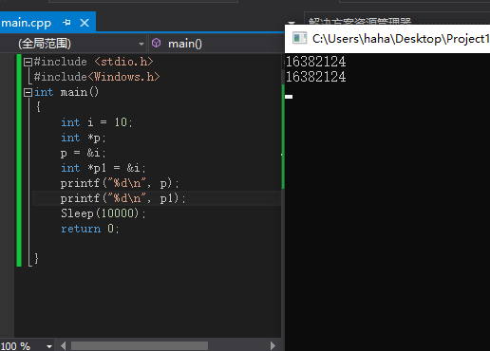Click the console title C:\Users\haha\Desktop path
490x351 pixels.
pos(401,39)
